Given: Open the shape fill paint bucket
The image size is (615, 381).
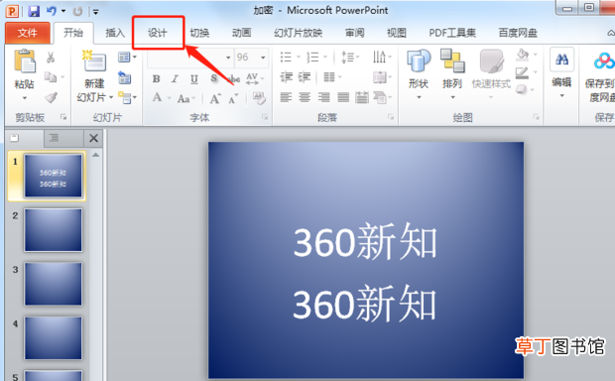Looking at the screenshot, I should [527, 55].
